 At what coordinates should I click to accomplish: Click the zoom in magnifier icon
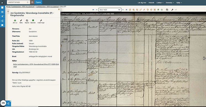pos(133,10)
